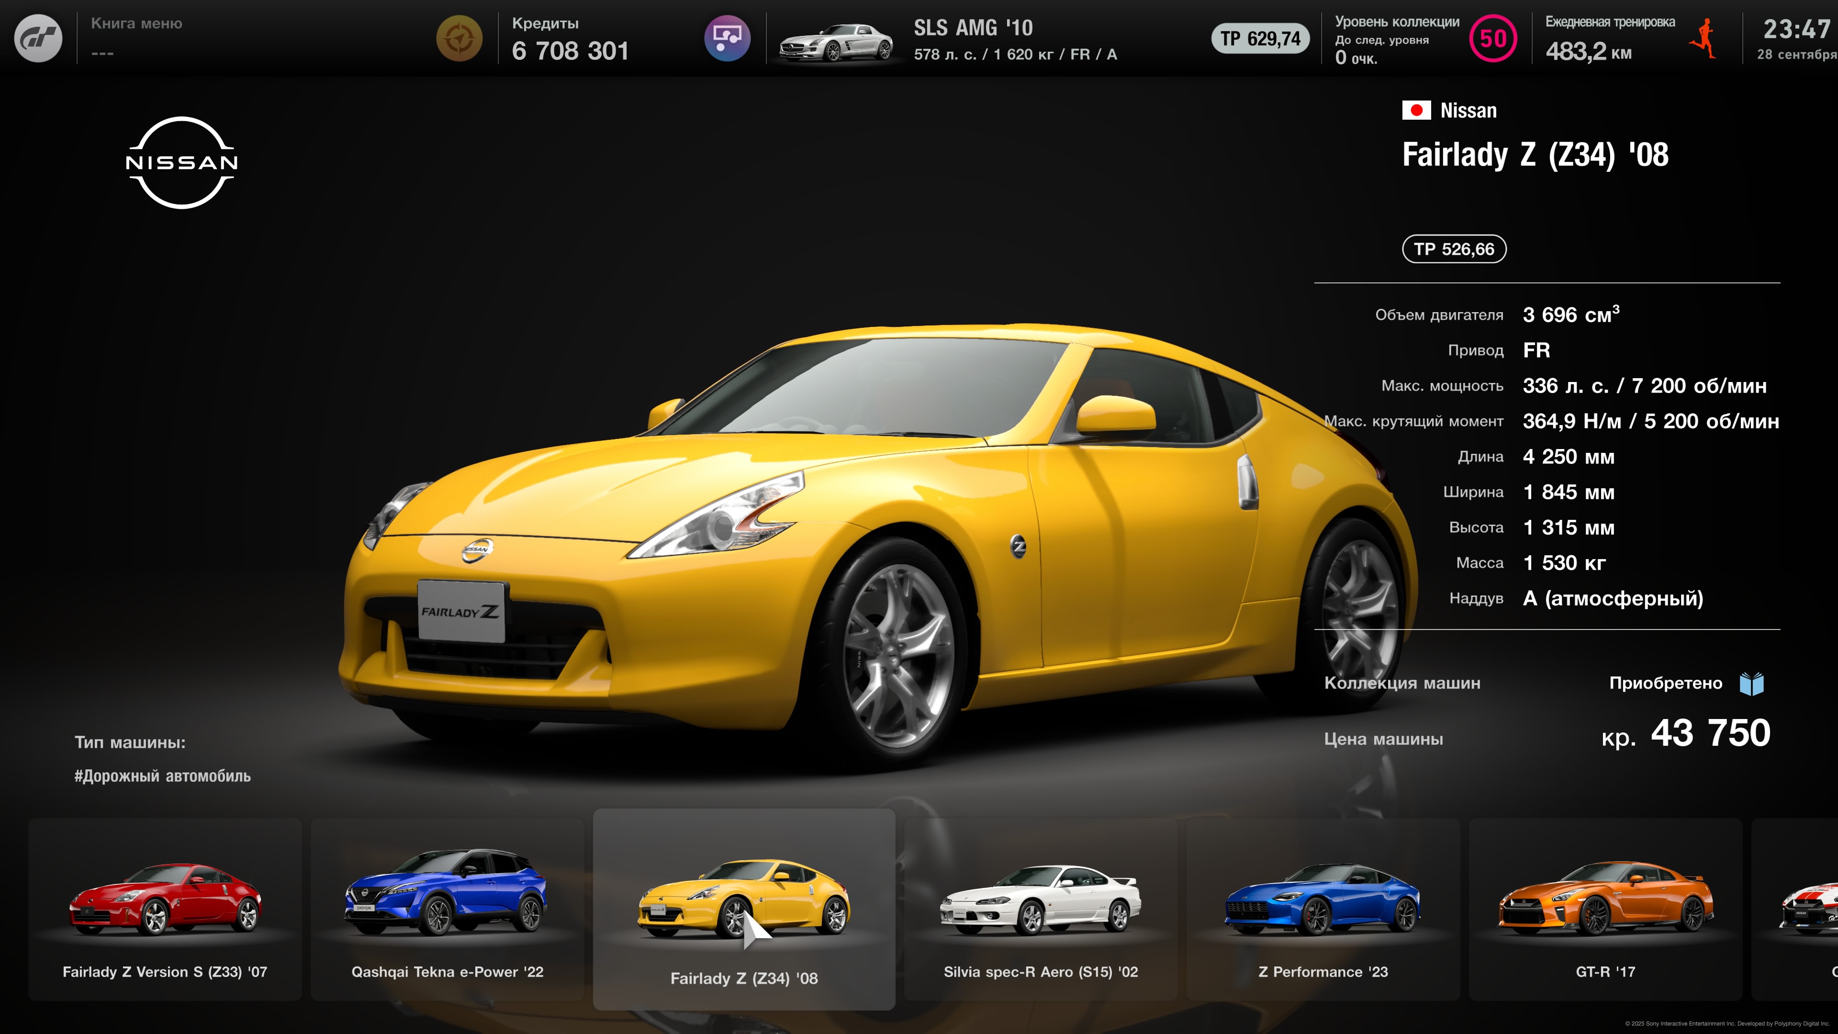Click the GT logo icon
The width and height of the screenshot is (1838, 1034).
click(x=38, y=38)
